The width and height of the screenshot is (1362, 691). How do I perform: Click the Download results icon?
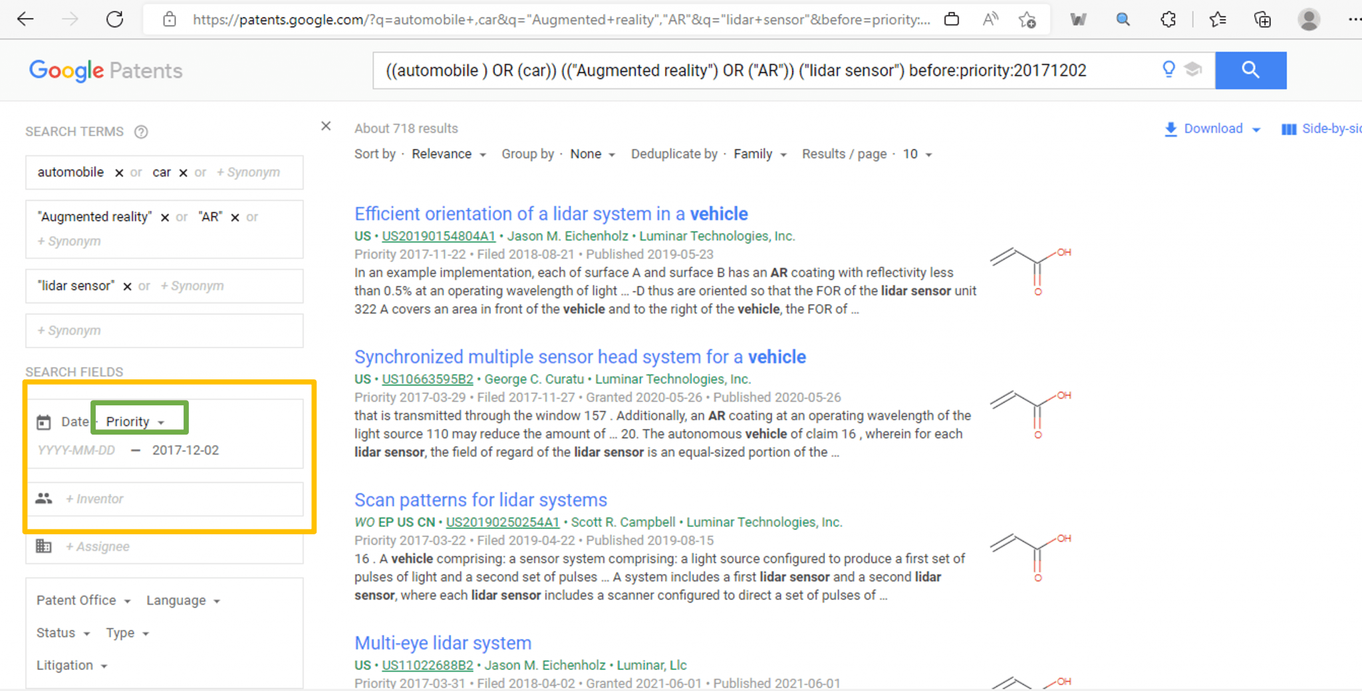[x=1170, y=128]
